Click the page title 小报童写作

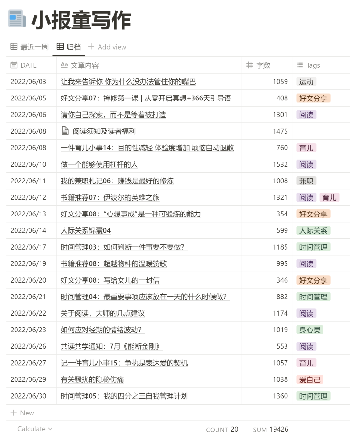[x=81, y=20]
